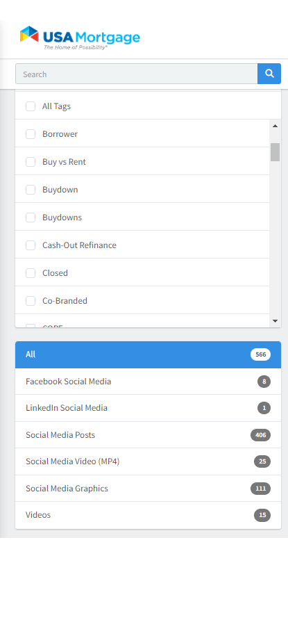Check the Buydowns tag
This screenshot has height=638, width=288.
click(x=31, y=218)
